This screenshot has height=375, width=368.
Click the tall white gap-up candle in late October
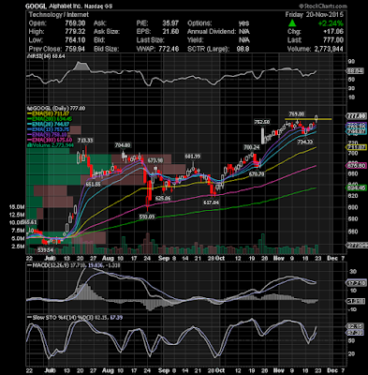click(x=262, y=135)
